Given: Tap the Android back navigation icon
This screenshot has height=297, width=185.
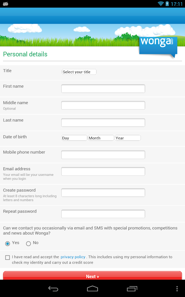Looking at the screenshot, I should tap(53, 288).
